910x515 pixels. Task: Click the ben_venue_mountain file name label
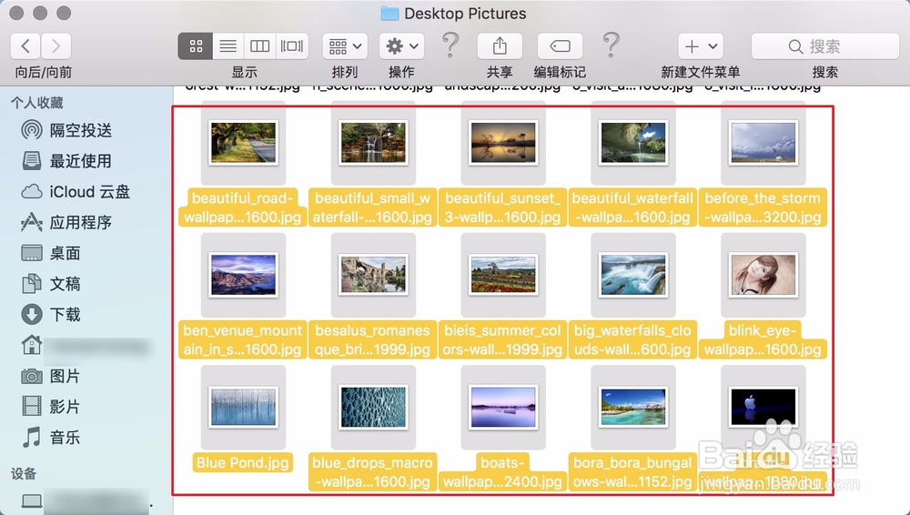(243, 339)
